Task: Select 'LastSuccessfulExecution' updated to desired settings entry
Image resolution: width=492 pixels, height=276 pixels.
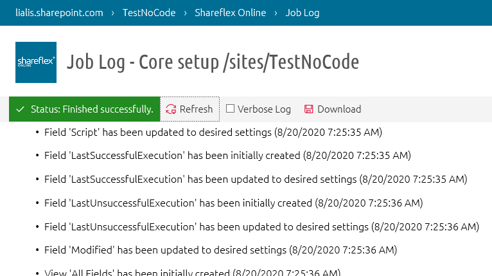Action: pos(256,179)
